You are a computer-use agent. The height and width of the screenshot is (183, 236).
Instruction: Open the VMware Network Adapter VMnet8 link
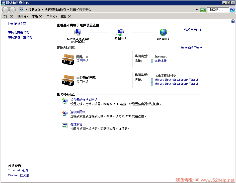pyautogui.click(x=176, y=84)
